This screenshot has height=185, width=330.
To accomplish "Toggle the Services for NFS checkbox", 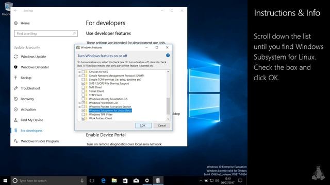I will pos(84,72).
